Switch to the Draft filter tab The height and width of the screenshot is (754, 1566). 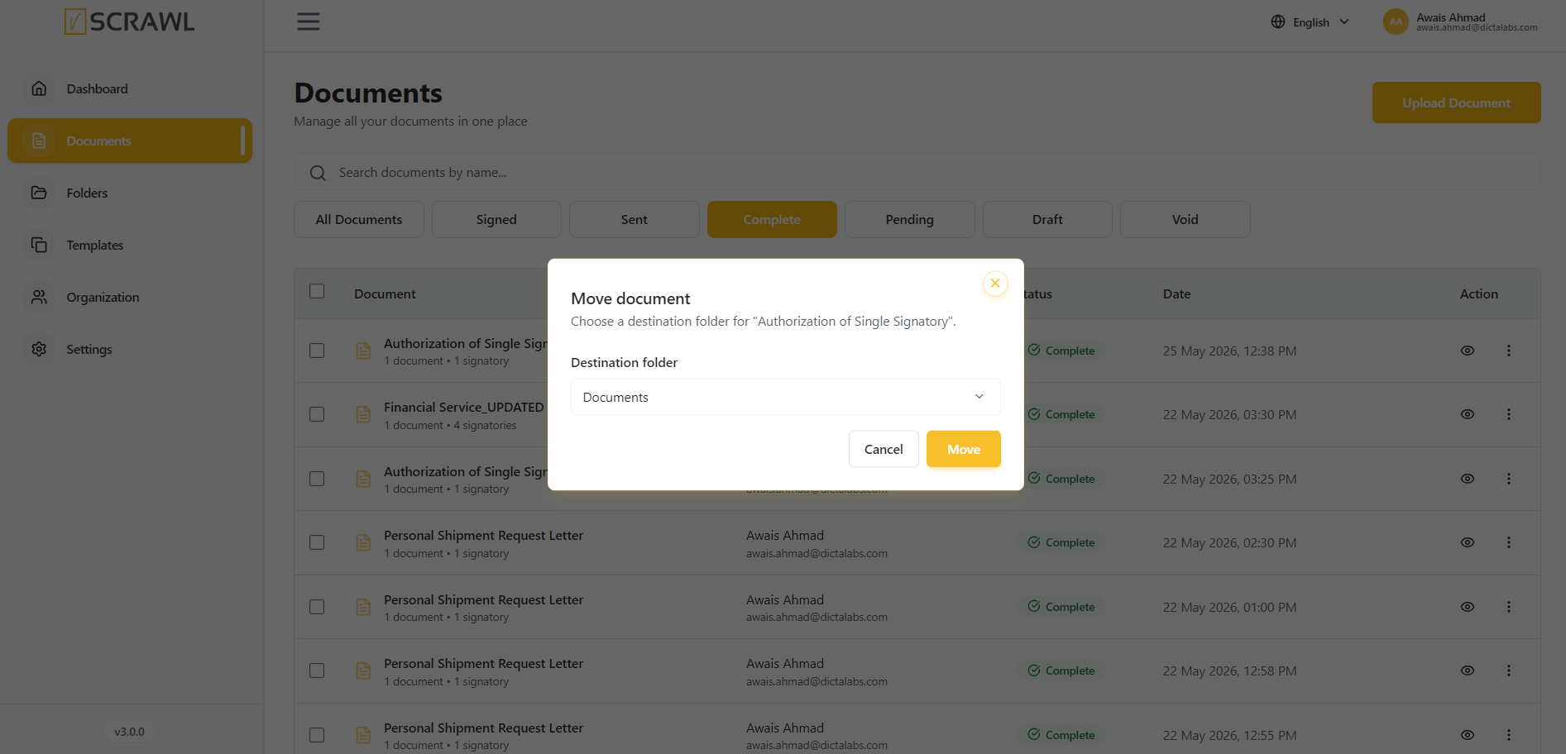[1047, 219]
